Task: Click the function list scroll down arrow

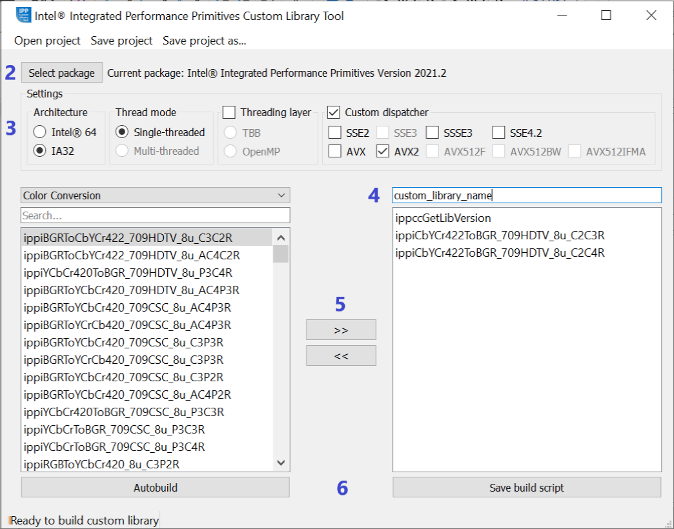Action: [281, 463]
